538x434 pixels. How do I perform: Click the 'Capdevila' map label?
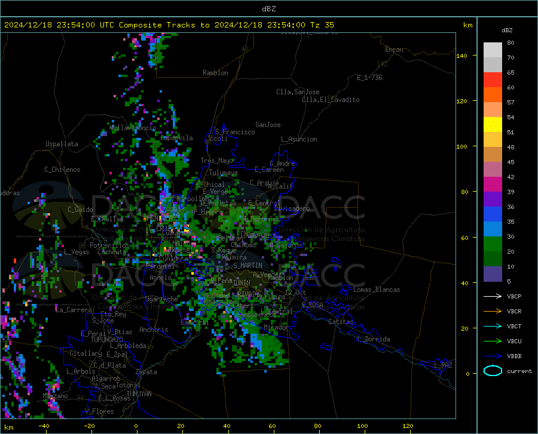tap(176, 138)
